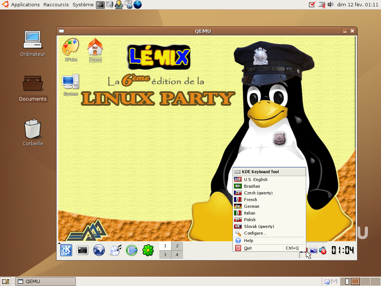Viewport: 381px width, 286px height.
Task: Launch the blue globe web browser in the top panel
Action: [138, 4]
